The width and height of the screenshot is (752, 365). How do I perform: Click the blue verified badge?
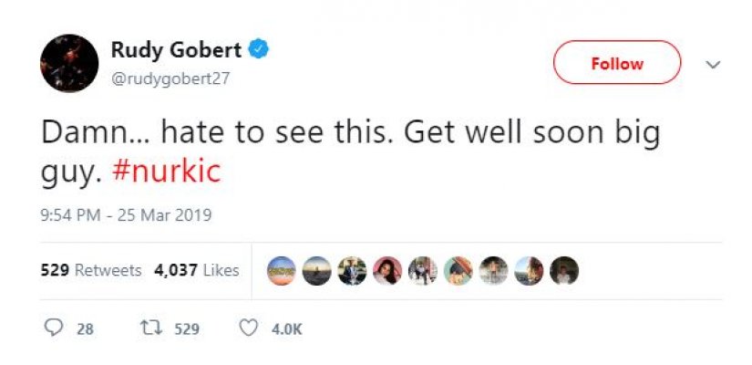(x=258, y=49)
